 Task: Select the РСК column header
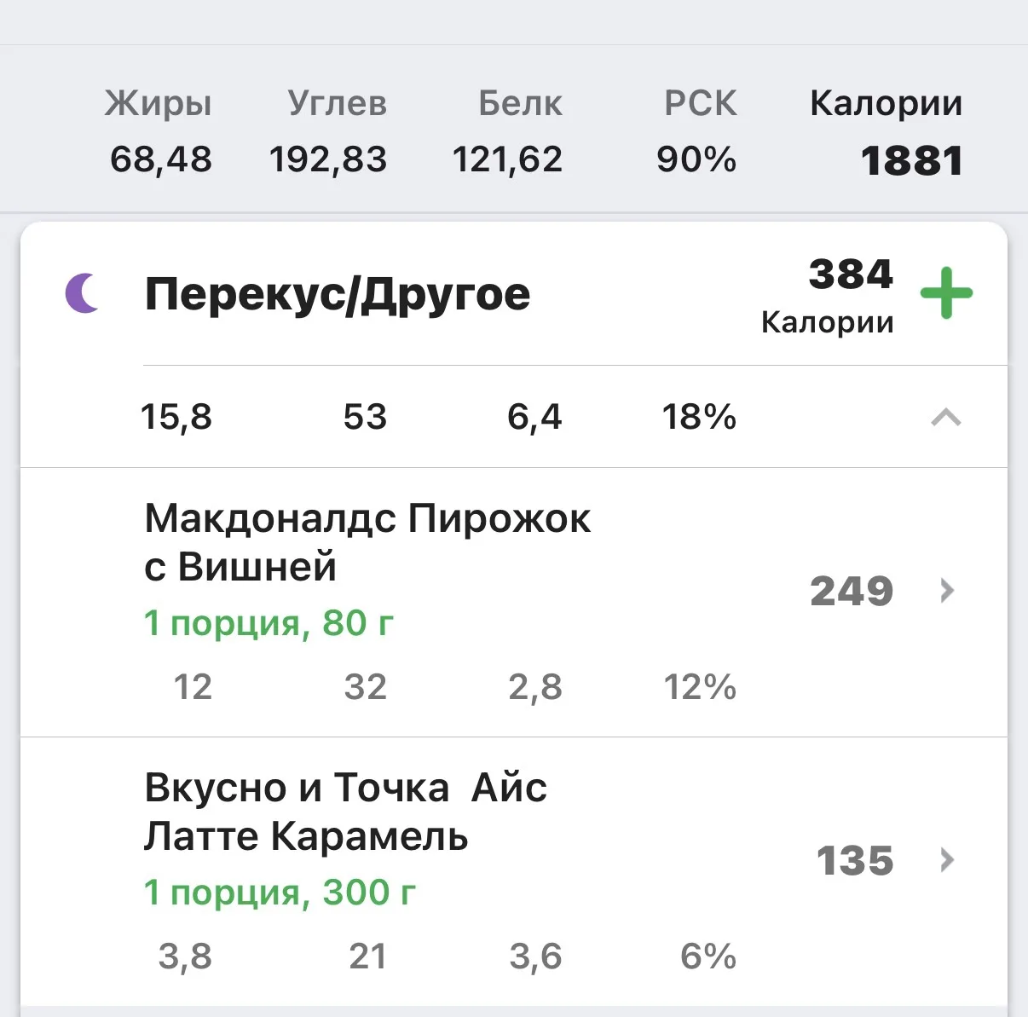click(x=700, y=104)
